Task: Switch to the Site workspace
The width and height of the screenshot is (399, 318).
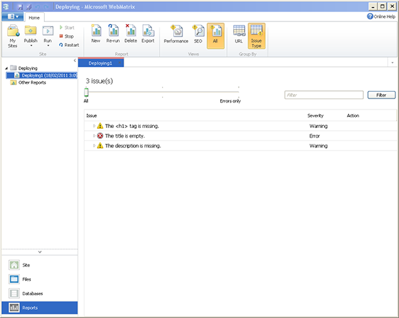Action: pos(39,265)
